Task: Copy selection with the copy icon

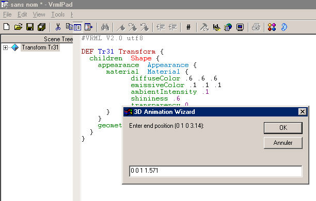Action: [x=69, y=27]
